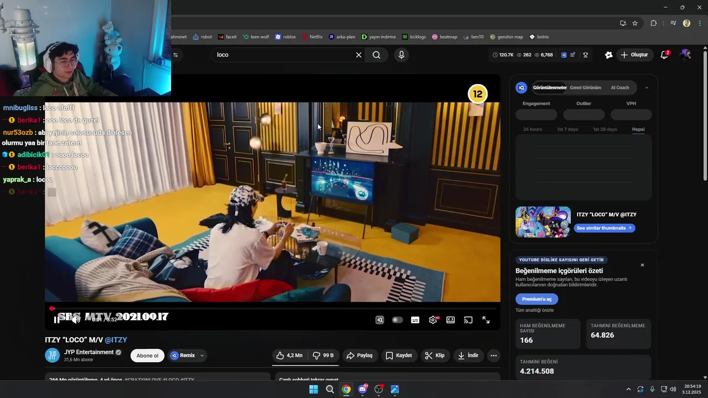Click the Oluştur create button

(x=634, y=55)
